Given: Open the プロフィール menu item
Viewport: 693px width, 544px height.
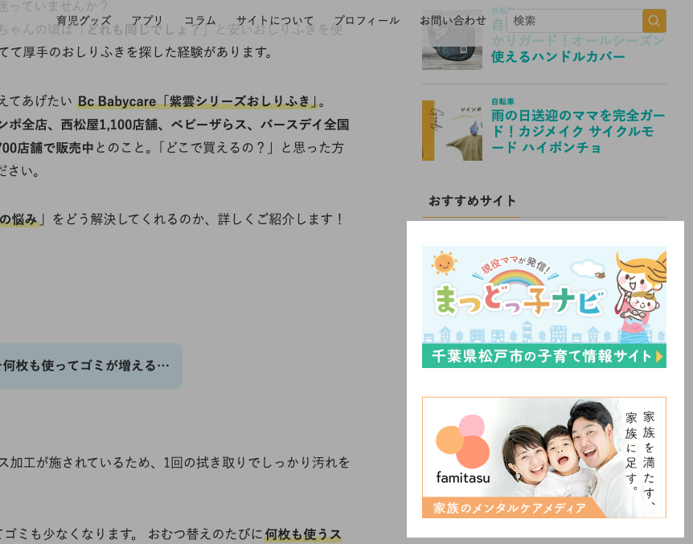Looking at the screenshot, I should click(x=367, y=20).
